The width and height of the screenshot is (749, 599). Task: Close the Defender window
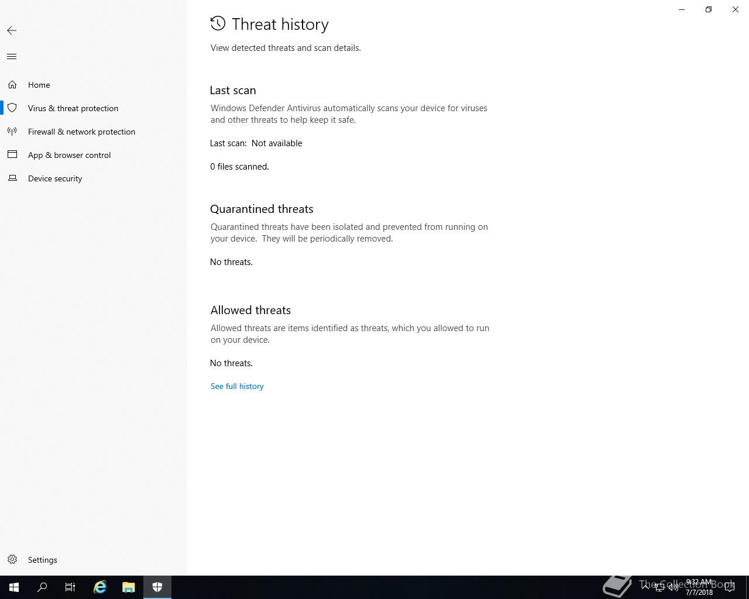[x=736, y=9]
